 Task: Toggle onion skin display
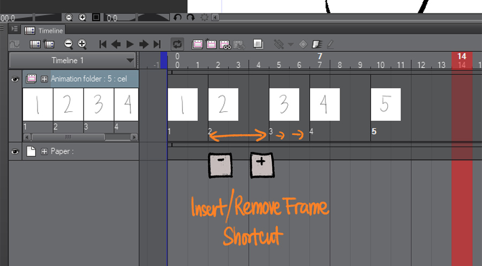pos(258,44)
